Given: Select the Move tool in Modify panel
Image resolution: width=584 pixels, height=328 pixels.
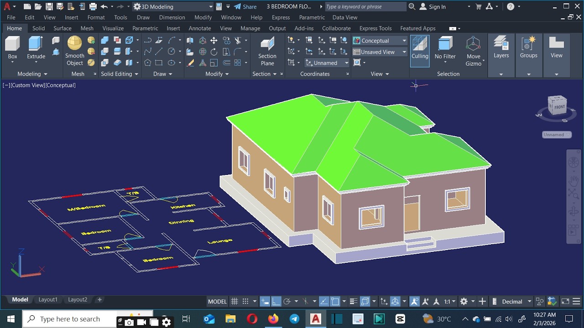Looking at the screenshot, I should [214, 41].
